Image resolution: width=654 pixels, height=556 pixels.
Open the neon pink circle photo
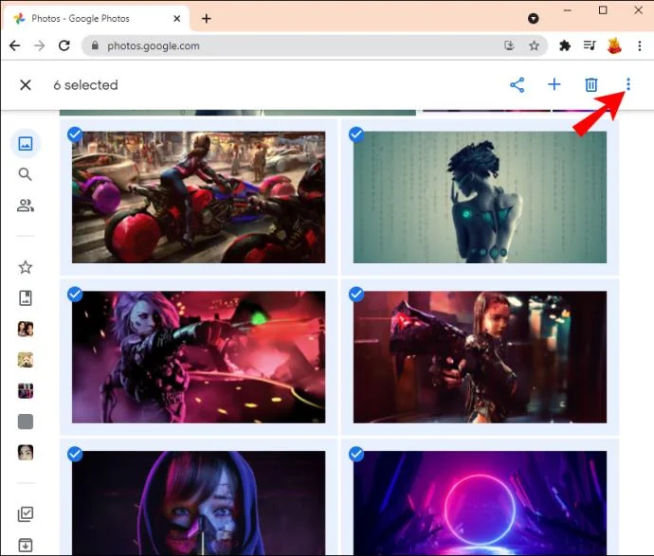click(x=480, y=503)
